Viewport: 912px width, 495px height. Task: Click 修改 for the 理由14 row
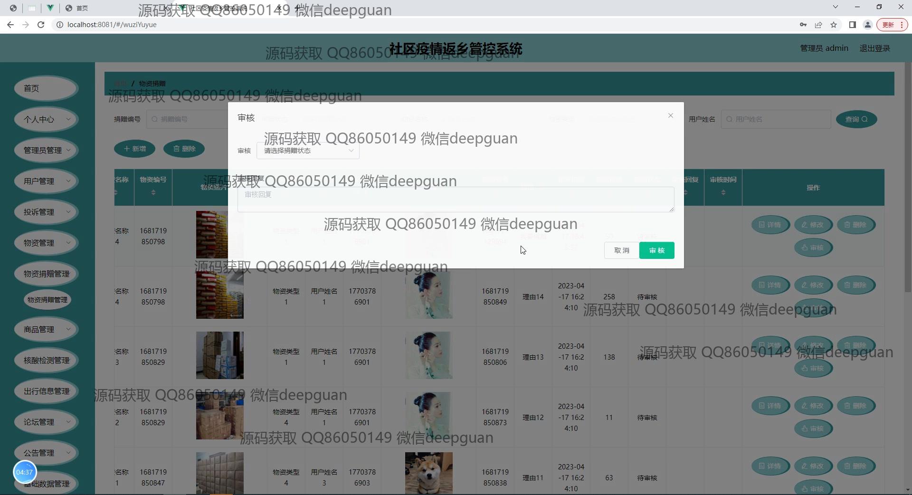pos(813,285)
